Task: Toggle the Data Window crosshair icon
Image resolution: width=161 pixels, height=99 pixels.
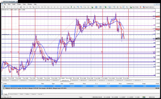Action: coord(117,7)
